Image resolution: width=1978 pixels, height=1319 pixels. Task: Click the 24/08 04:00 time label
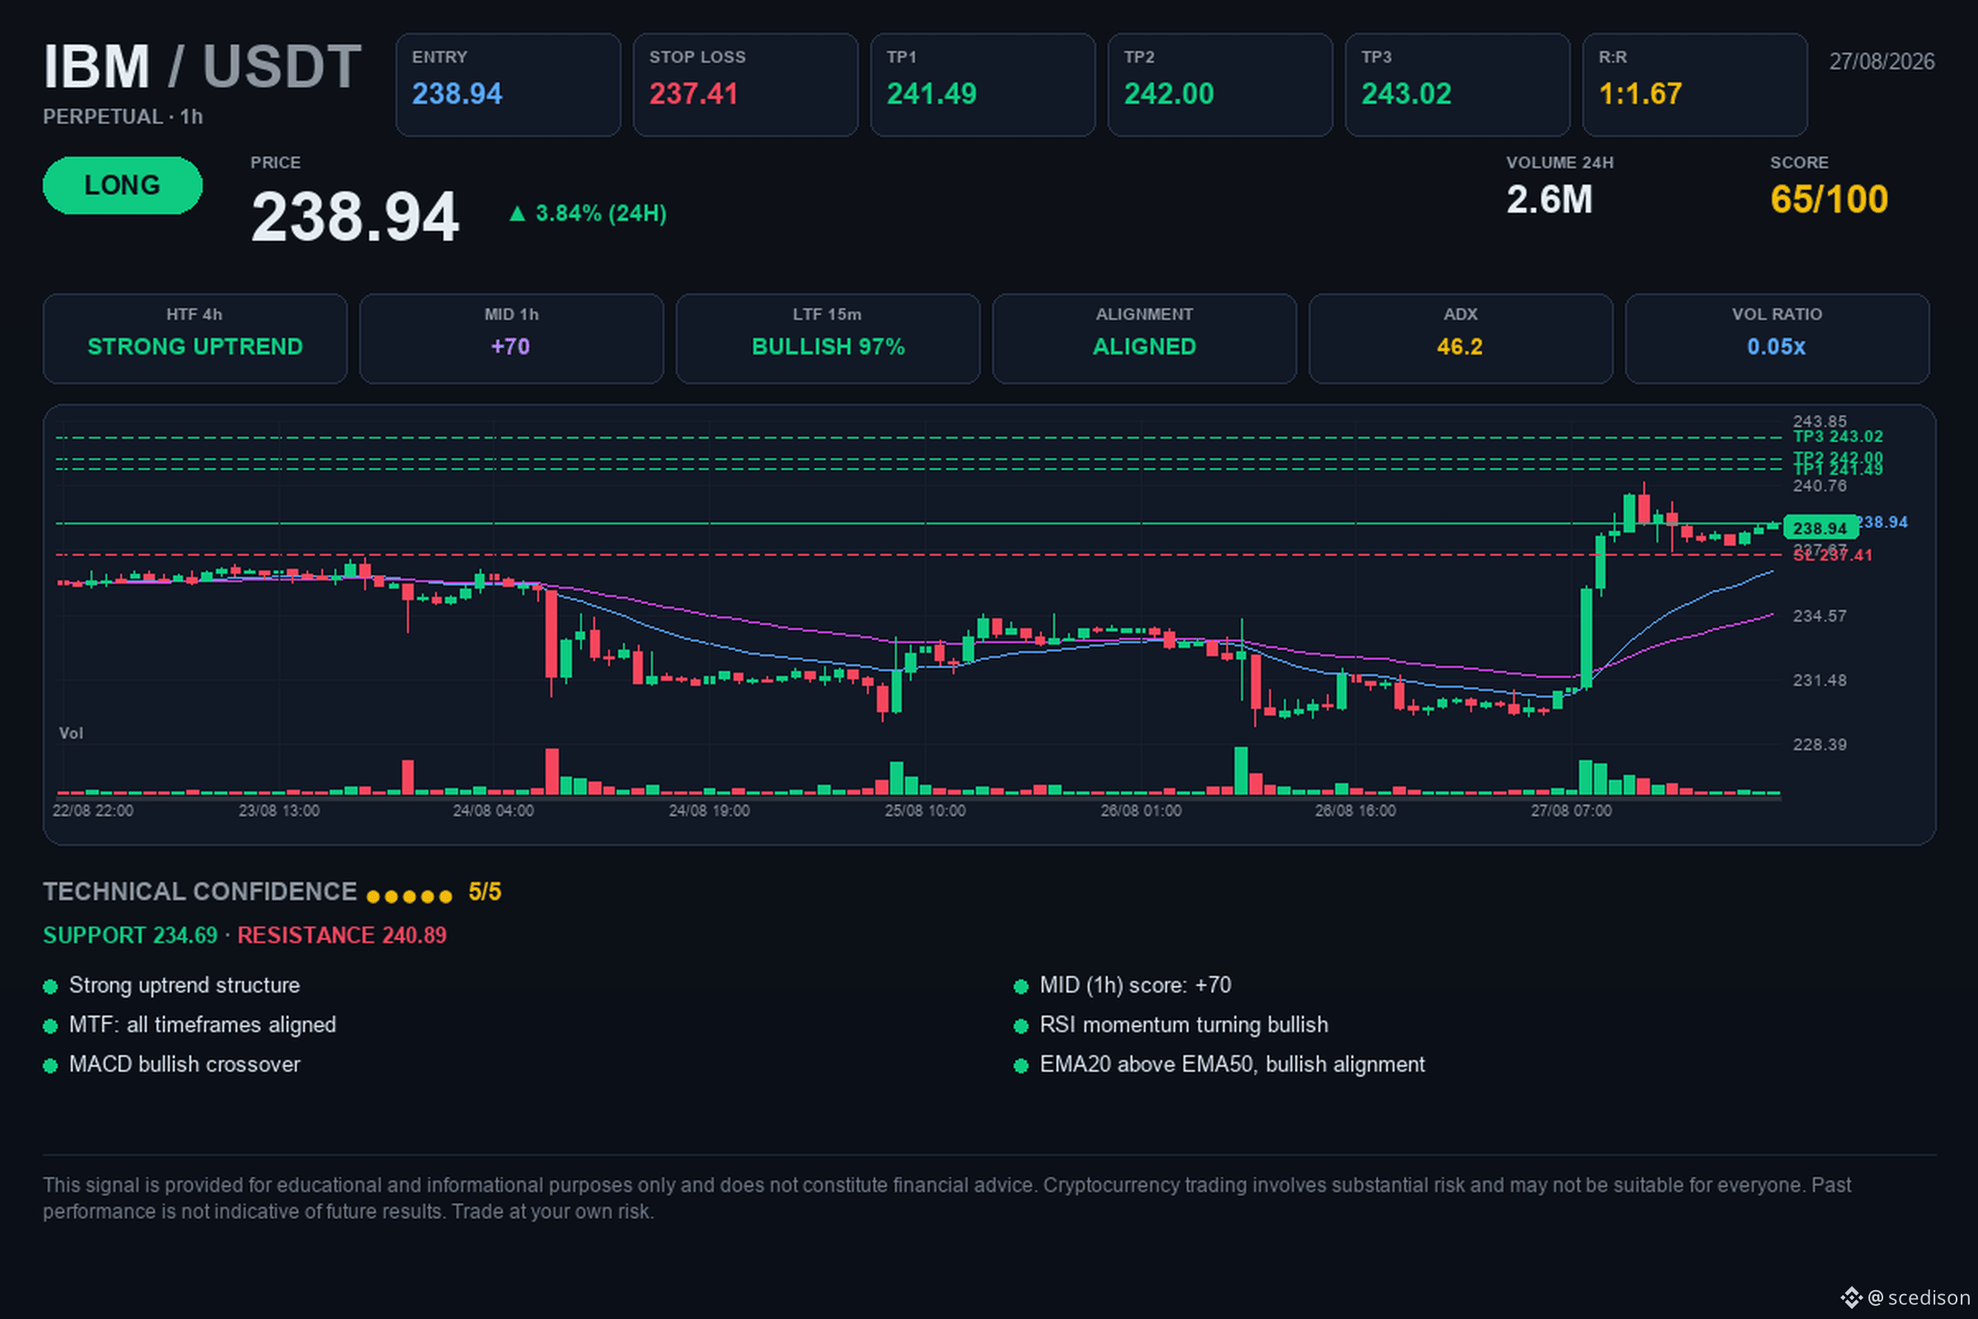click(493, 811)
